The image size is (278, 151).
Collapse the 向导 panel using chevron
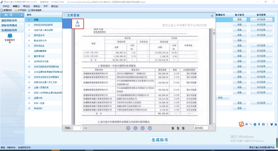[x=21, y=15]
